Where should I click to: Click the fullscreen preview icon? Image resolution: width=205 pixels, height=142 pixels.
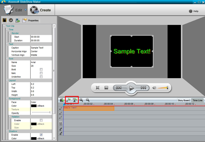click(x=97, y=88)
